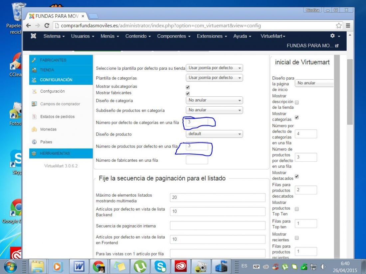Enable Mostrar descripción de la tienda checkbox
The height and width of the screenshot is (274, 366).
(x=297, y=102)
